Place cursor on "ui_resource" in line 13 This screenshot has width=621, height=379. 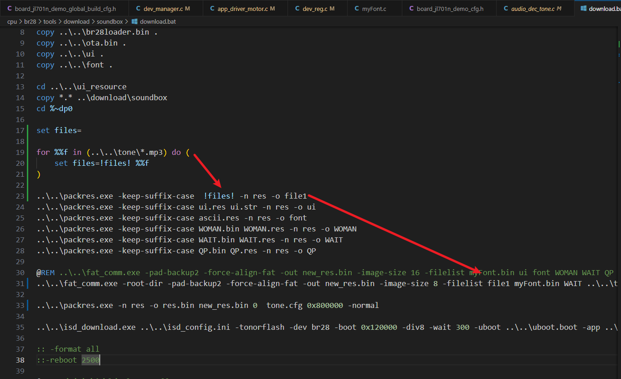[x=102, y=87]
